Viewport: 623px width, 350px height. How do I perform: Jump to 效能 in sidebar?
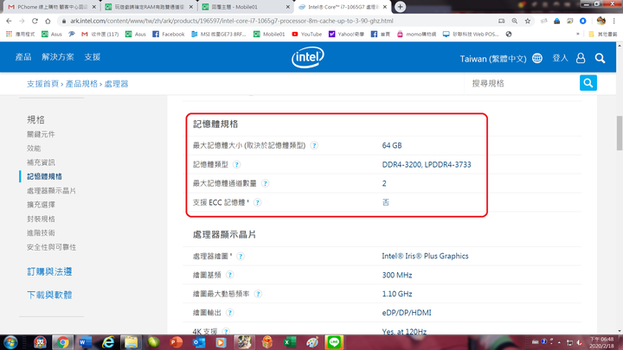click(34, 148)
